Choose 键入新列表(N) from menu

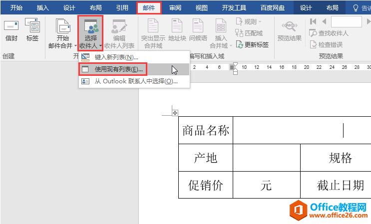(116, 57)
